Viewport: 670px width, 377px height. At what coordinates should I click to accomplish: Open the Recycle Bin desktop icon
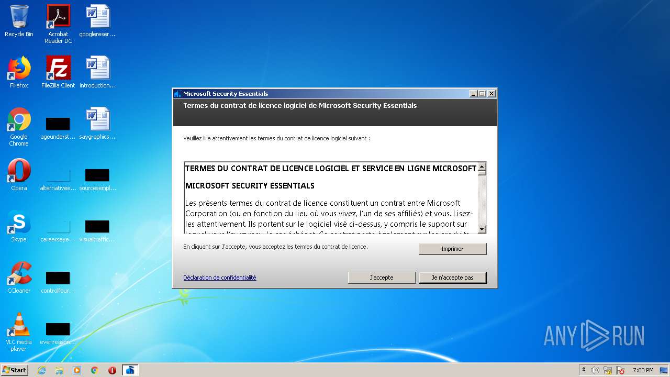click(19, 21)
